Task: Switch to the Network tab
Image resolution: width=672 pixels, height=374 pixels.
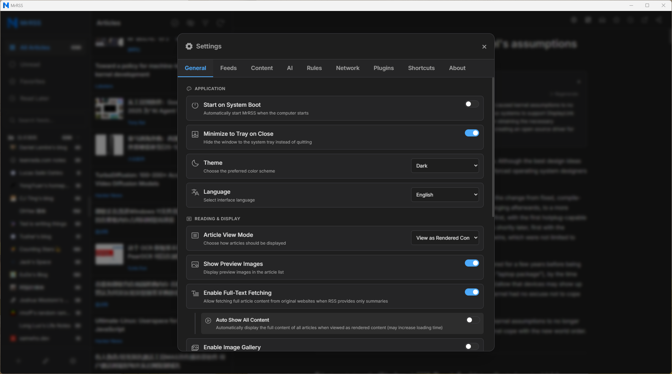Action: click(347, 68)
